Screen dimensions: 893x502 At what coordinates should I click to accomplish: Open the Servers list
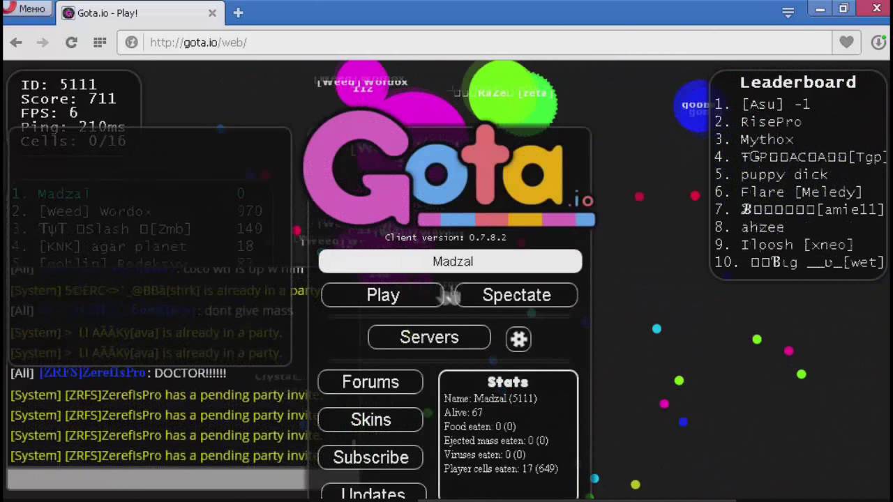coord(429,337)
